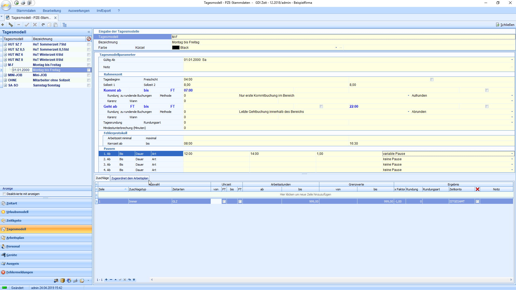
Task: Click the add new record plus icon
Action: coord(3,25)
